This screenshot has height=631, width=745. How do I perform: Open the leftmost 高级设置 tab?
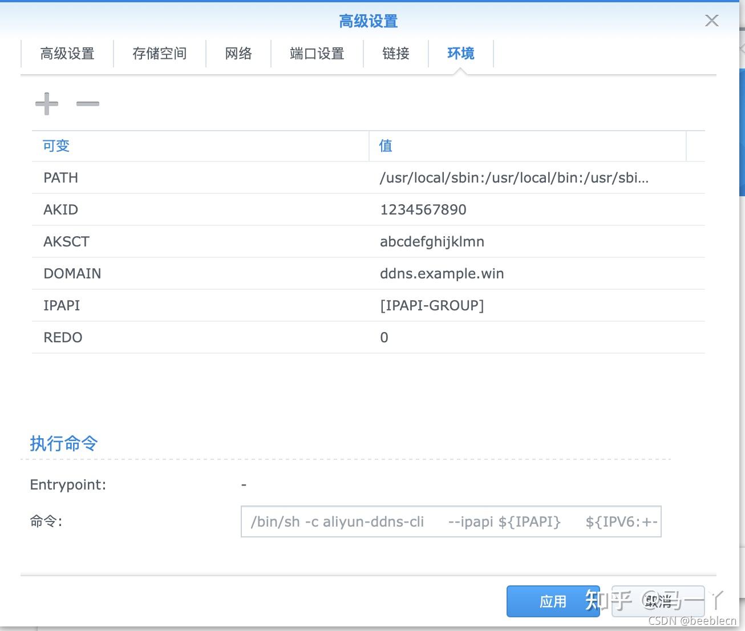pos(67,54)
